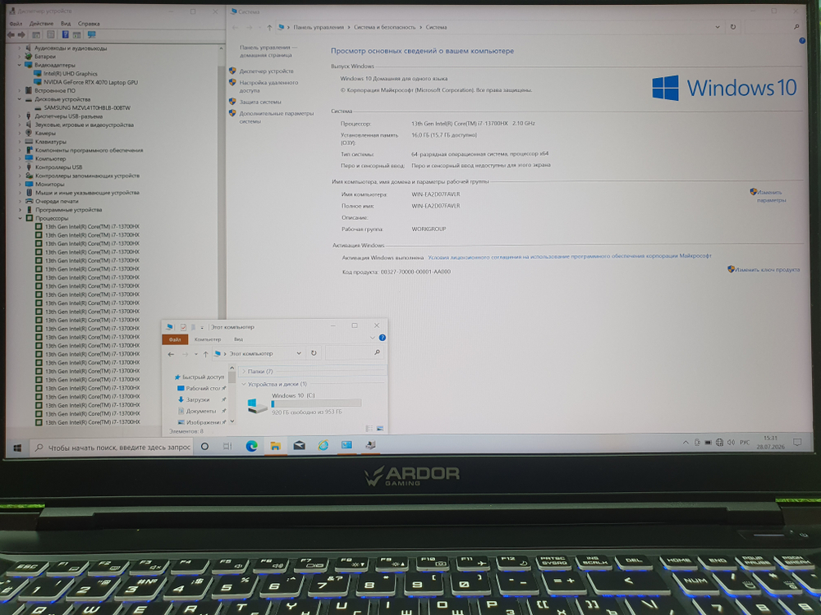The image size is (821, 615).
Task: Select the Компьютер device category
Action: pyautogui.click(x=50, y=159)
